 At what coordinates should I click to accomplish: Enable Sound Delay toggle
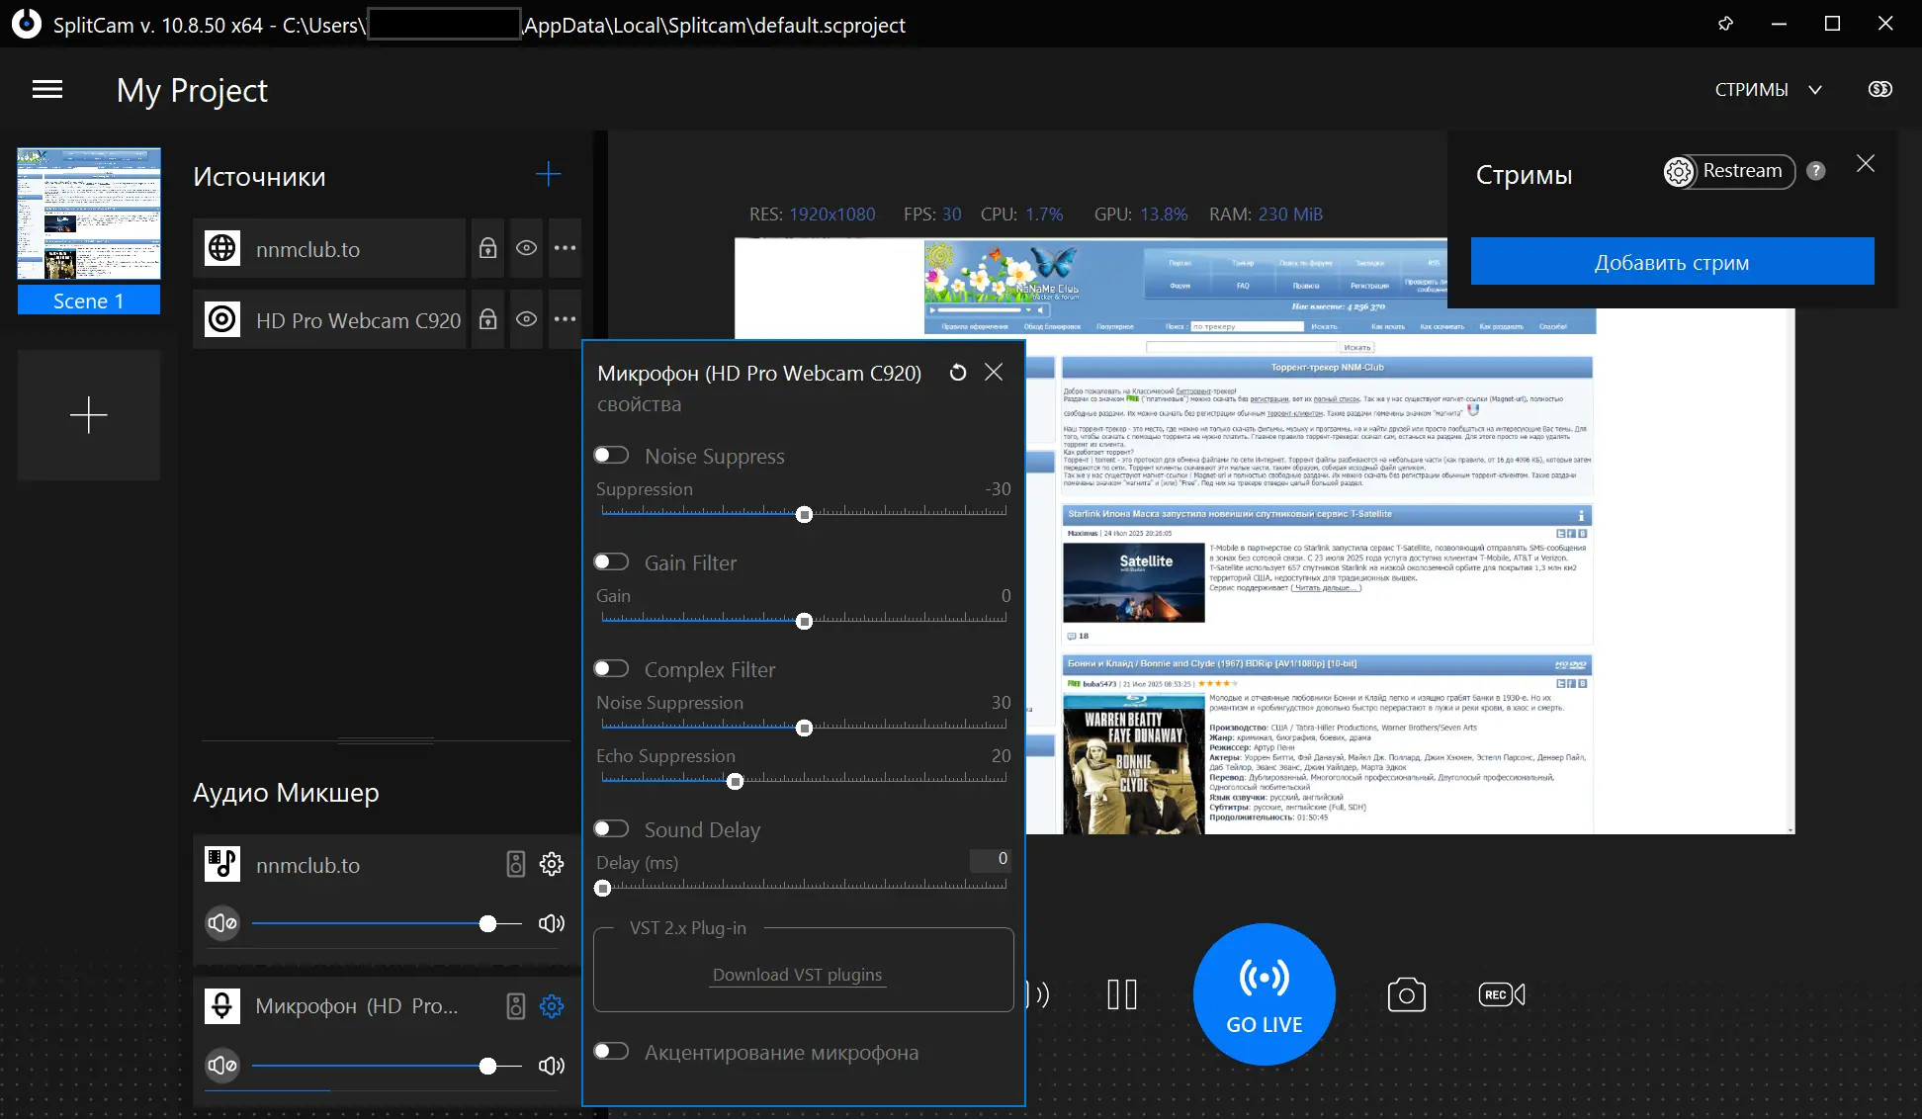click(611, 828)
